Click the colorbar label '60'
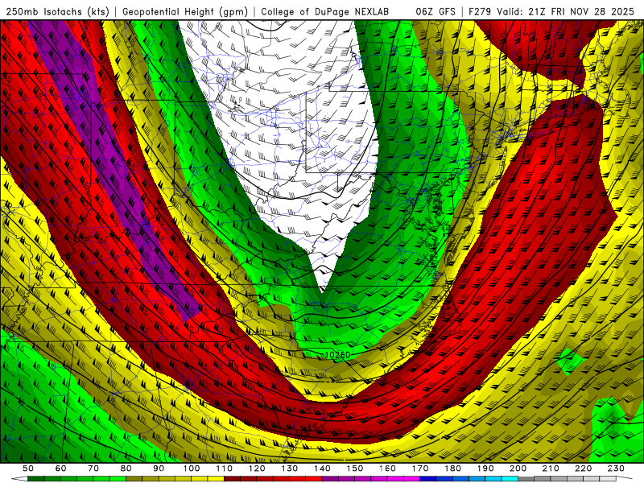Screen dimensions: 644x483 [x=60, y=469]
